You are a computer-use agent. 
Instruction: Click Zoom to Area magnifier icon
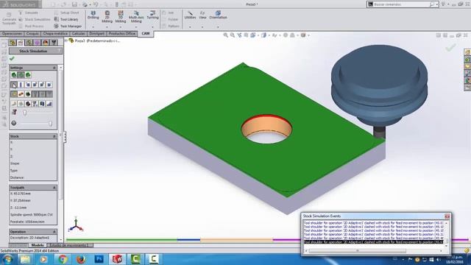pyautogui.click(x=233, y=35)
